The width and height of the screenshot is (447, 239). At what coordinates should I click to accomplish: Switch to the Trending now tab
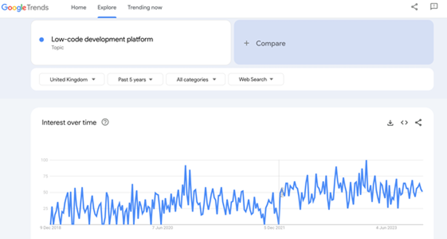click(144, 7)
